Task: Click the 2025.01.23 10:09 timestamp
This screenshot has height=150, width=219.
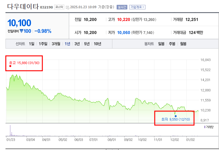Action: pyautogui.click(x=83, y=7)
